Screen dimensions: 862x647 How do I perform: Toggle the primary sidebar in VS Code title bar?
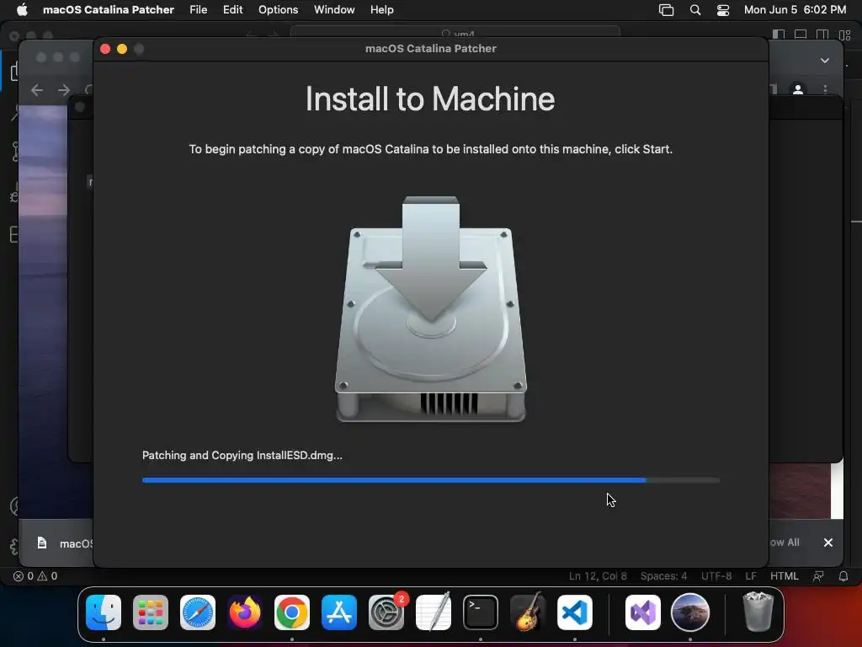point(779,34)
